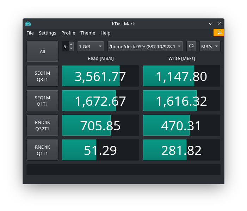This screenshot has width=247, height=211.
Task: Click the Write [MB/s] column header
Action: pos(181,58)
